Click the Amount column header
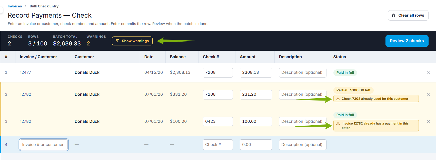Image resolution: width=436 pixels, height=160 pixels. click(247, 57)
